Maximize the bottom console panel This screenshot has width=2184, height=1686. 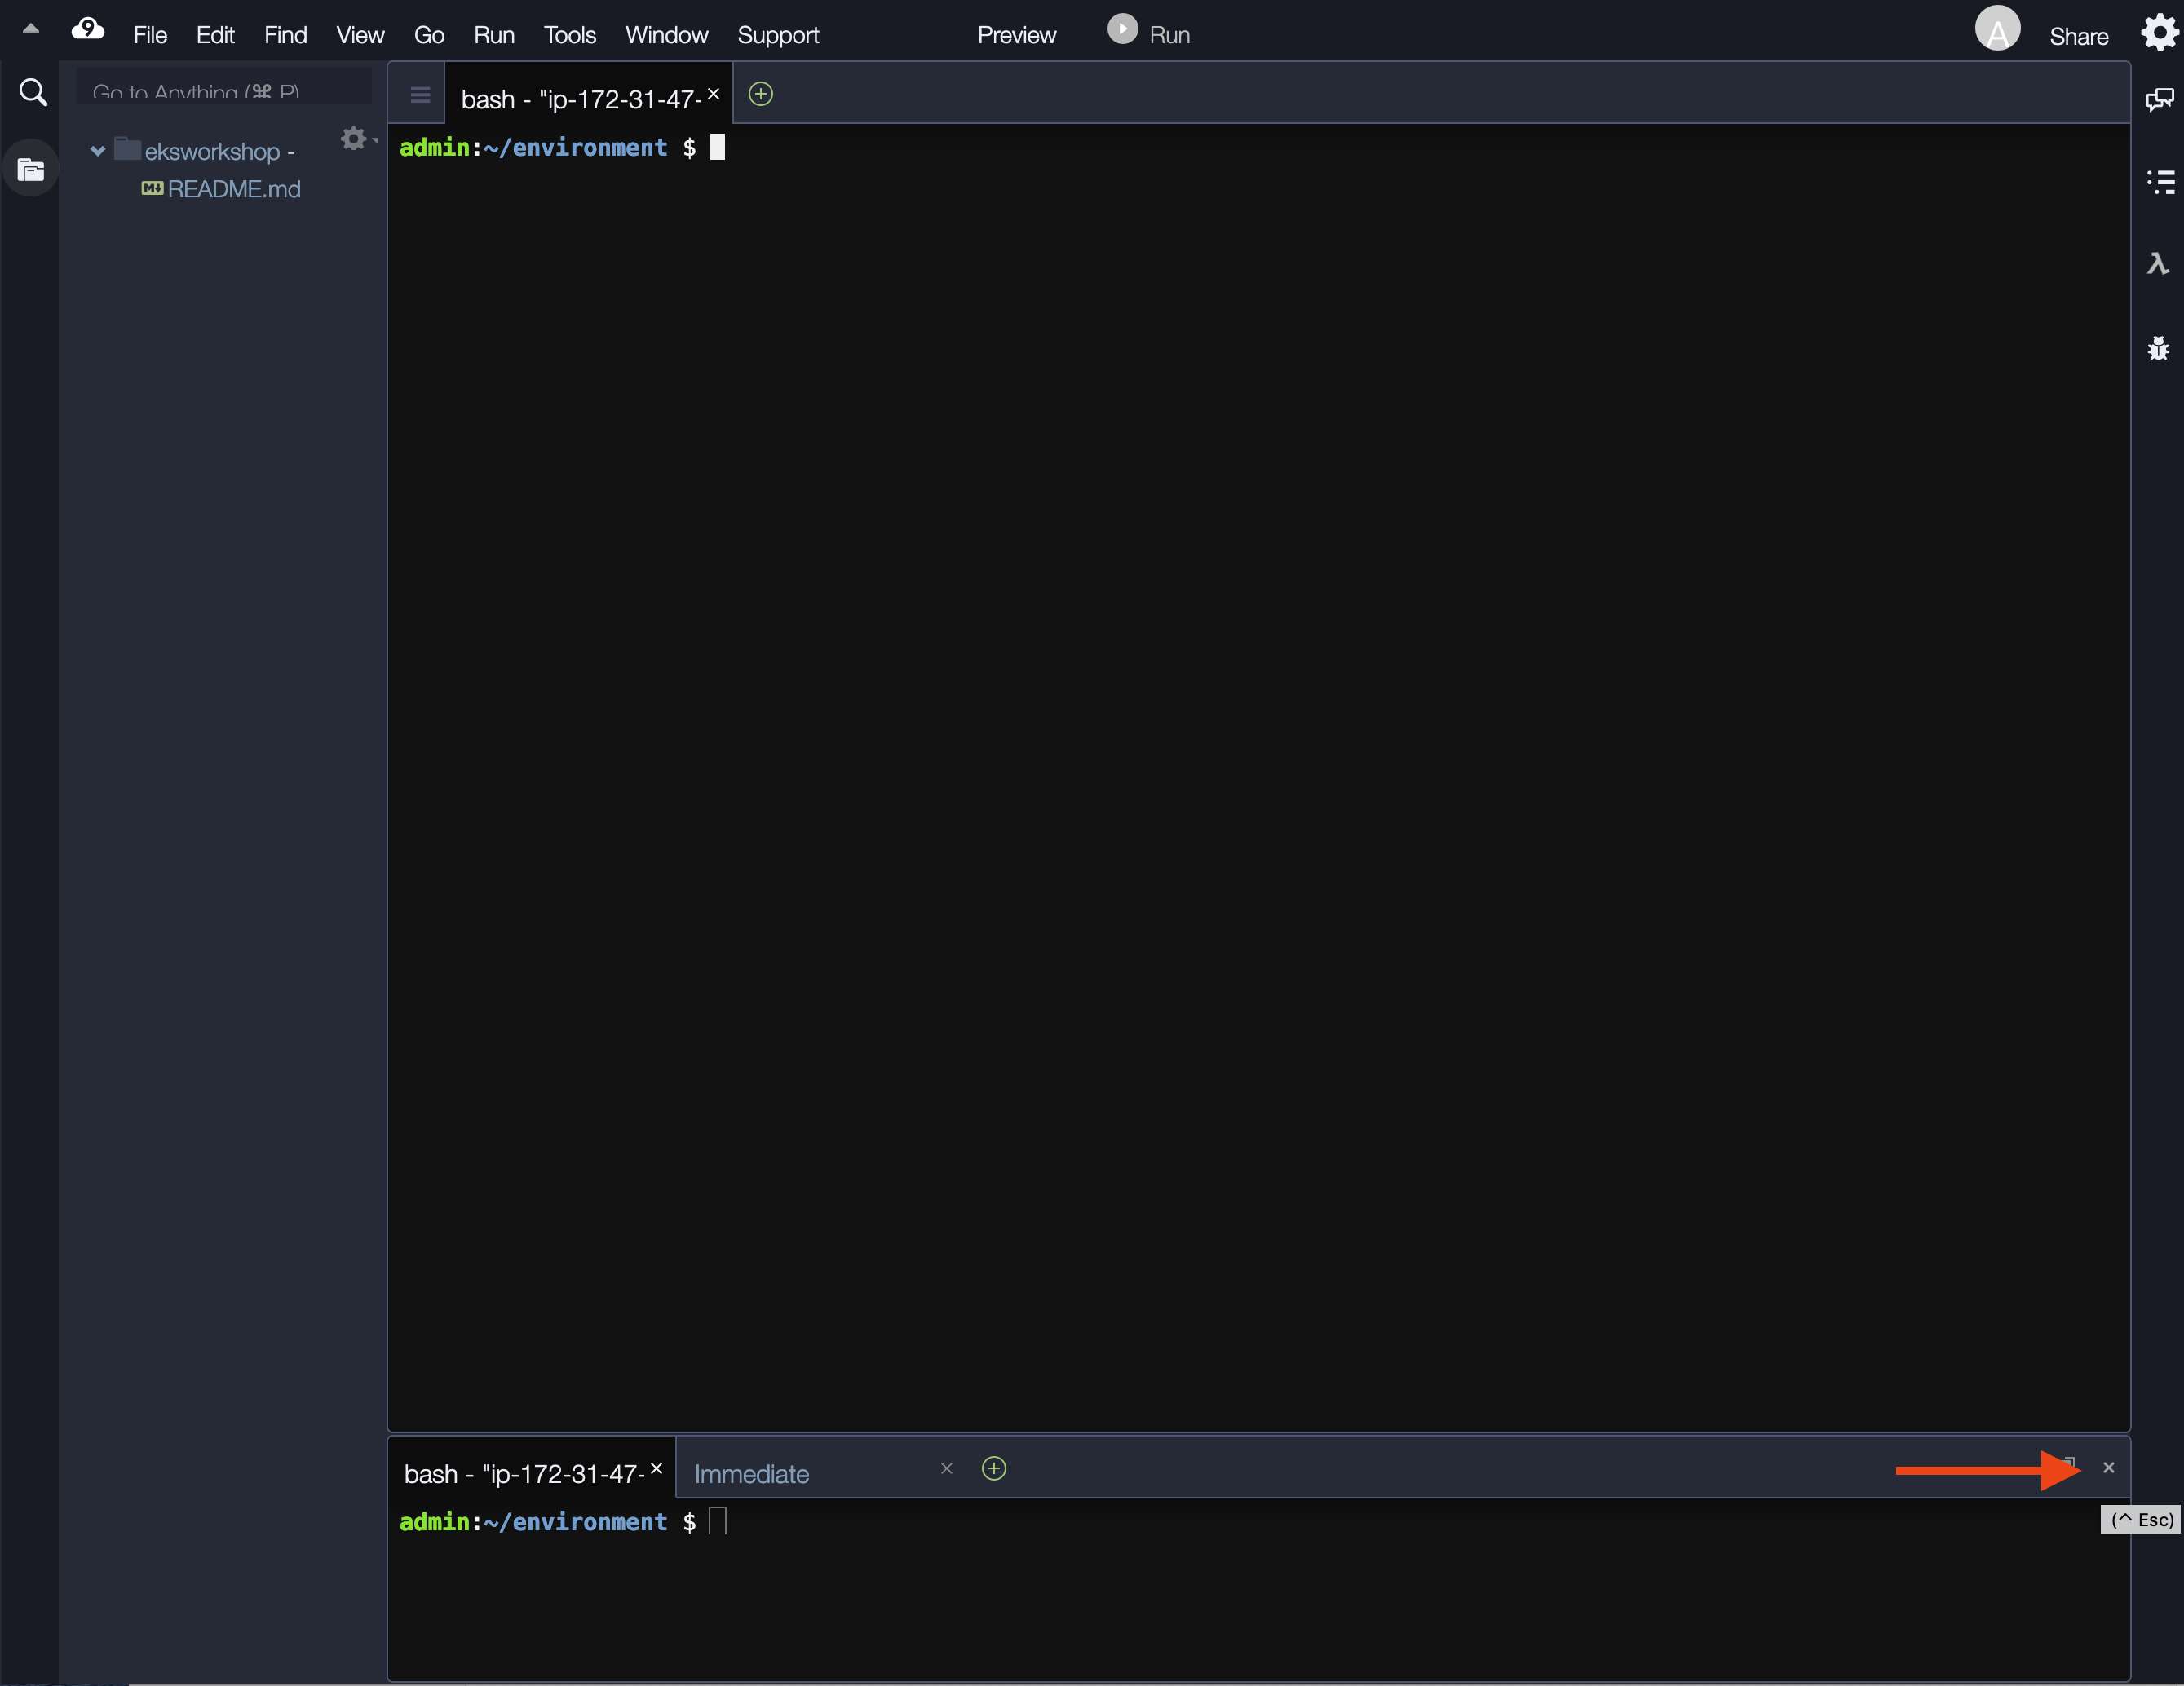[x=2069, y=1464]
